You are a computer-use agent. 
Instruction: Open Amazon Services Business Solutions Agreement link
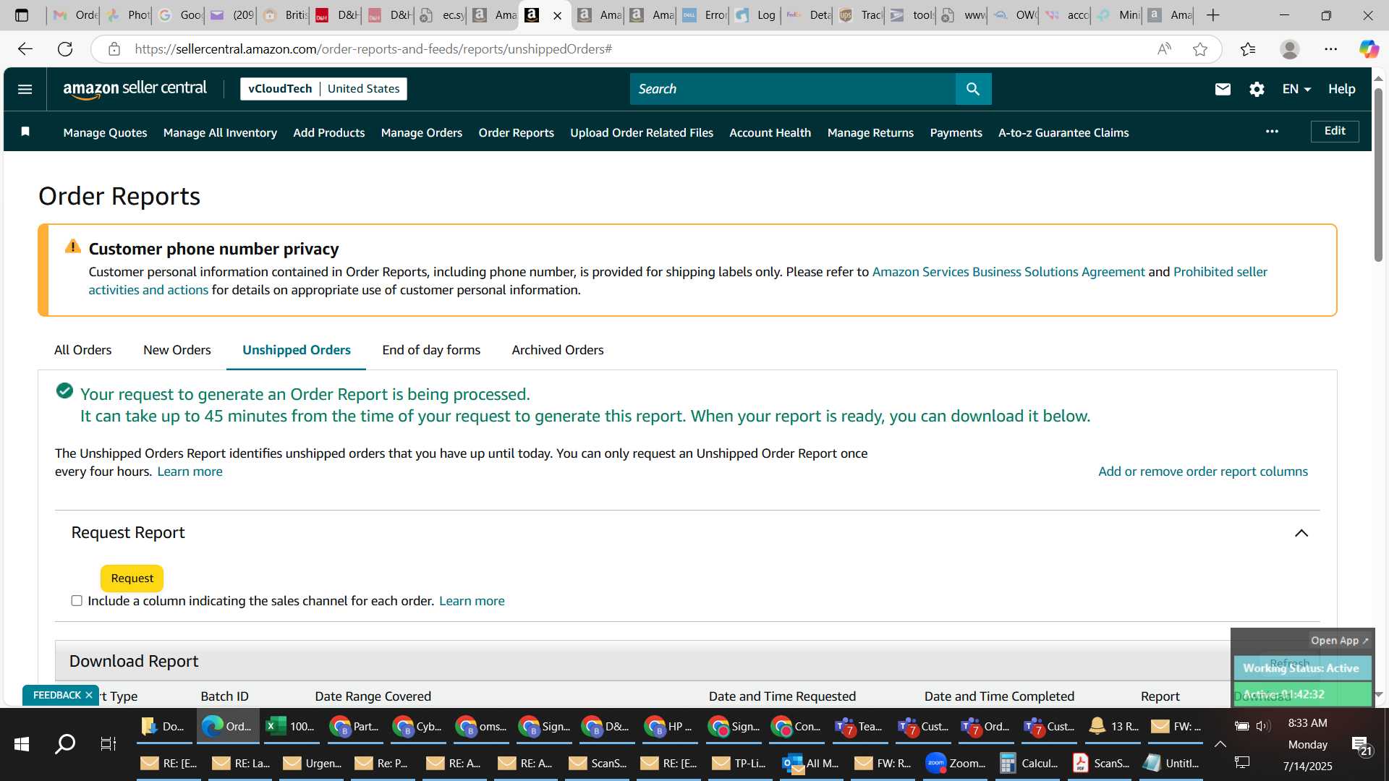click(x=1008, y=272)
